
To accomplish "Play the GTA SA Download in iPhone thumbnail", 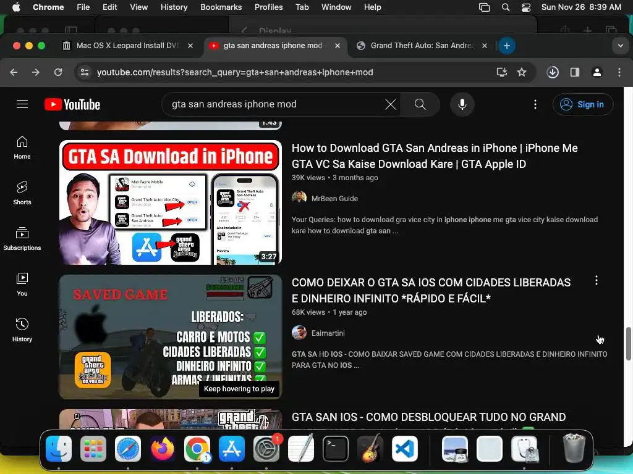I will pyautogui.click(x=171, y=202).
